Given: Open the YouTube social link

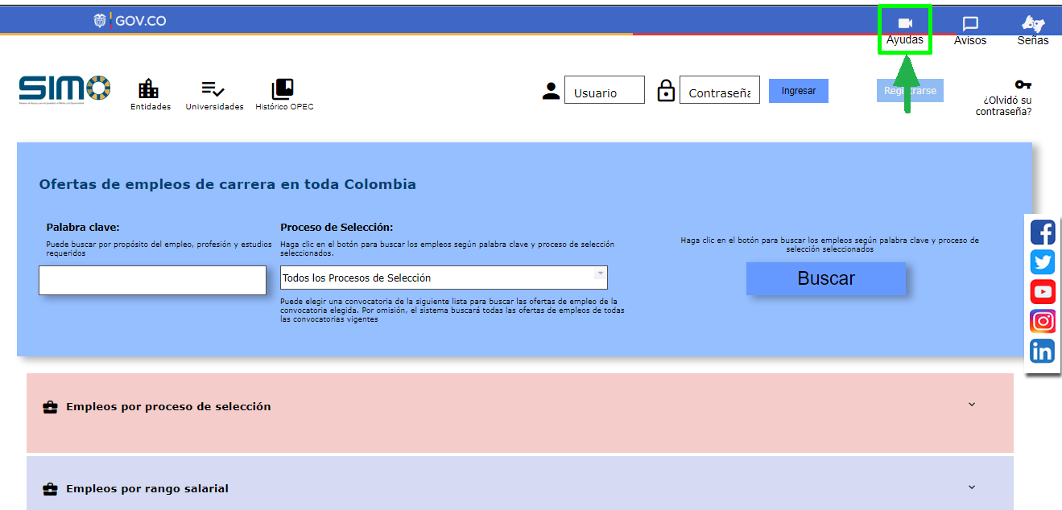Looking at the screenshot, I should coord(1043,292).
